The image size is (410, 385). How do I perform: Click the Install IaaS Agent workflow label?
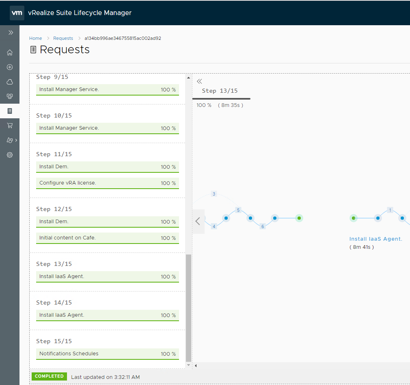pyautogui.click(x=375, y=239)
